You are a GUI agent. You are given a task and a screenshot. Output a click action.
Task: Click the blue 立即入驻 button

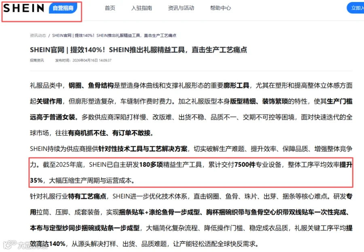pyautogui.click(x=356, y=8)
